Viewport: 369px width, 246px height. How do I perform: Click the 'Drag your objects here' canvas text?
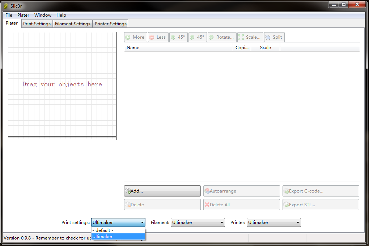[x=62, y=85]
